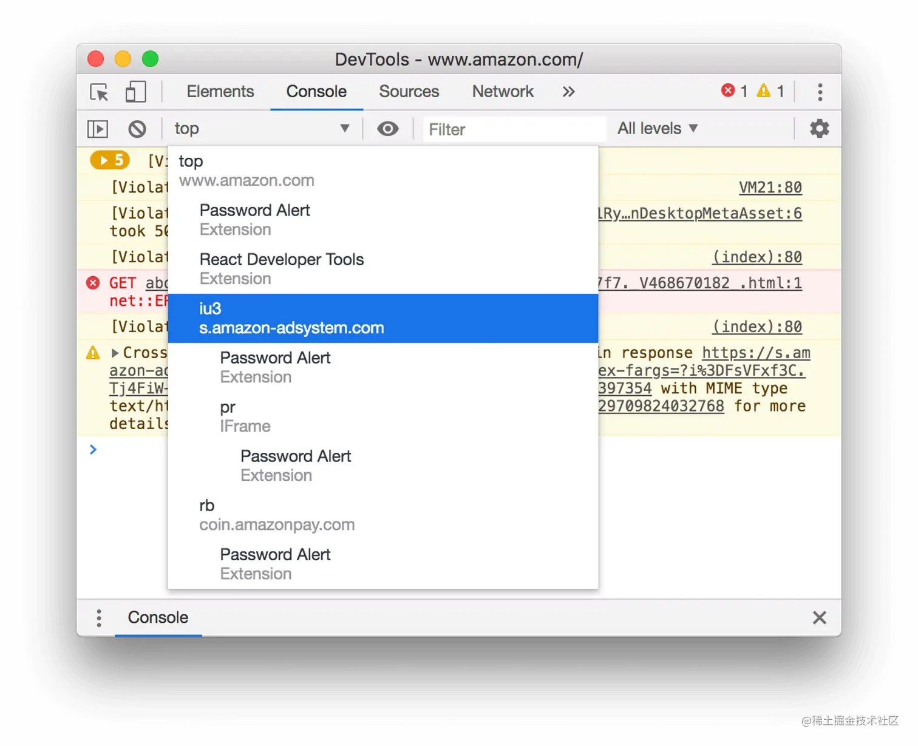Activate the inspect element picker icon
918x746 pixels.
click(99, 92)
